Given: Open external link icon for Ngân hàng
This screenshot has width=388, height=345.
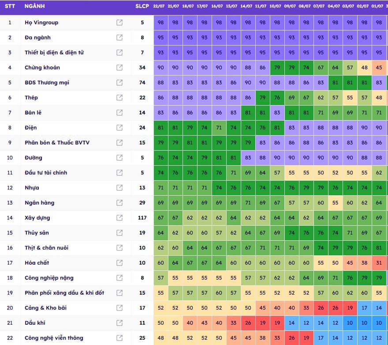Looking at the screenshot, I should coord(119,202).
